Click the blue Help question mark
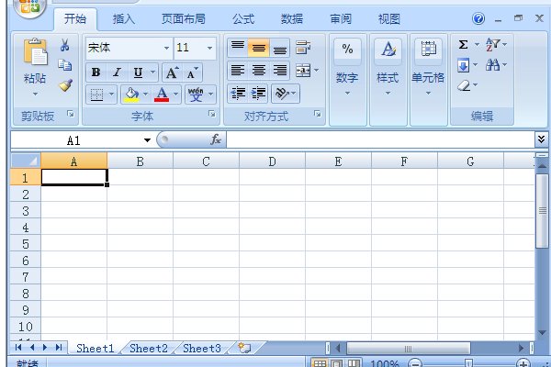Image resolution: width=551 pixels, height=367 pixels. coord(478,18)
